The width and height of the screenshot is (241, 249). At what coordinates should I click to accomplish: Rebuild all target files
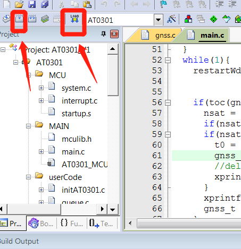pos(32,19)
